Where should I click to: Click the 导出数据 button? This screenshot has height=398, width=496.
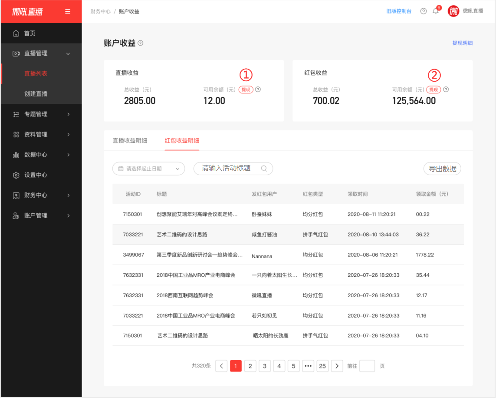[442, 169]
